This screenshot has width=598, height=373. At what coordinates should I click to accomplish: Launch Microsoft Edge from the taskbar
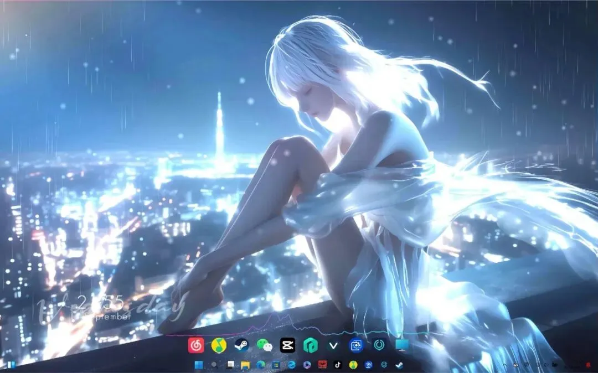pyautogui.click(x=260, y=365)
